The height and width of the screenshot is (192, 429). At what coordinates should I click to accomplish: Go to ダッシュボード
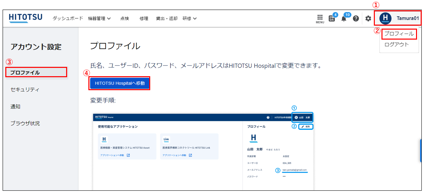click(x=68, y=18)
